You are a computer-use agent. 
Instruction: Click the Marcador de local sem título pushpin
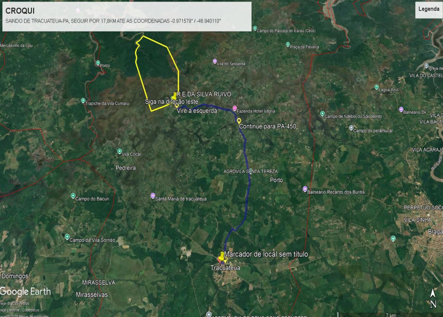coord(222,256)
